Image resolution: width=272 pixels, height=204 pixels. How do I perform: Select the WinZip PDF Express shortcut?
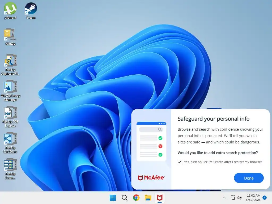10,117
